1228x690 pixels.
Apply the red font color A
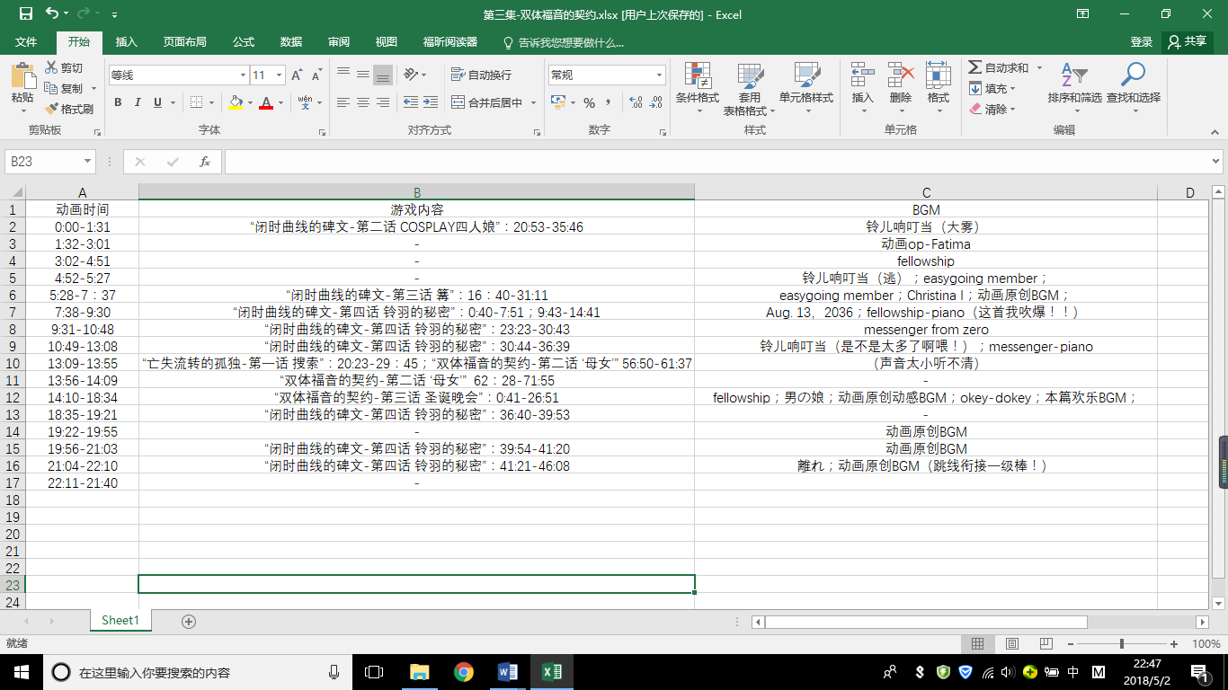coord(265,102)
